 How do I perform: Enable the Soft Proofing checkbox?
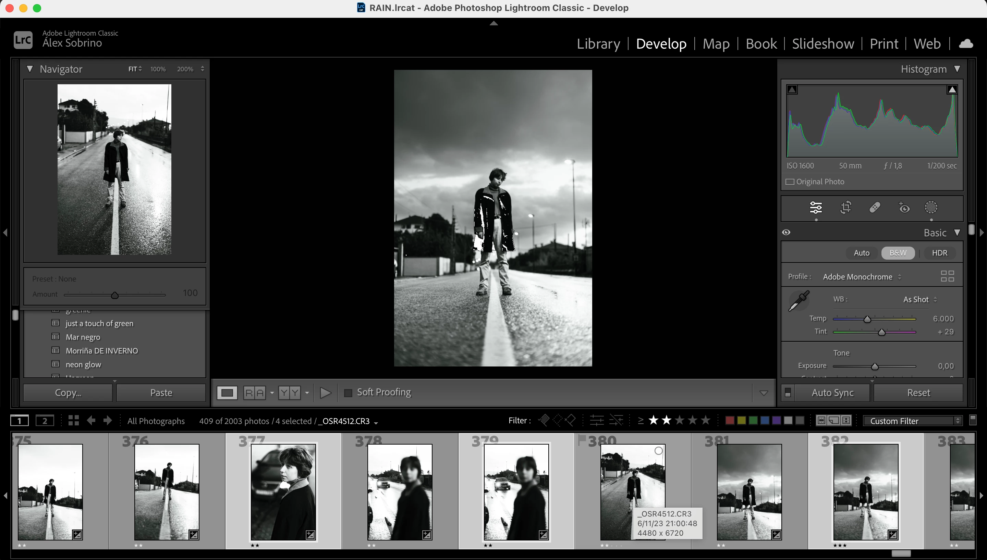pyautogui.click(x=348, y=393)
